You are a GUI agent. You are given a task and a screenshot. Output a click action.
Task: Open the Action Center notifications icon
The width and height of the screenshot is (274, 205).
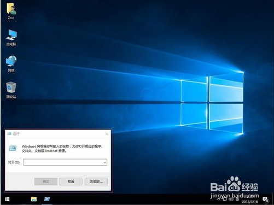pos(265,200)
